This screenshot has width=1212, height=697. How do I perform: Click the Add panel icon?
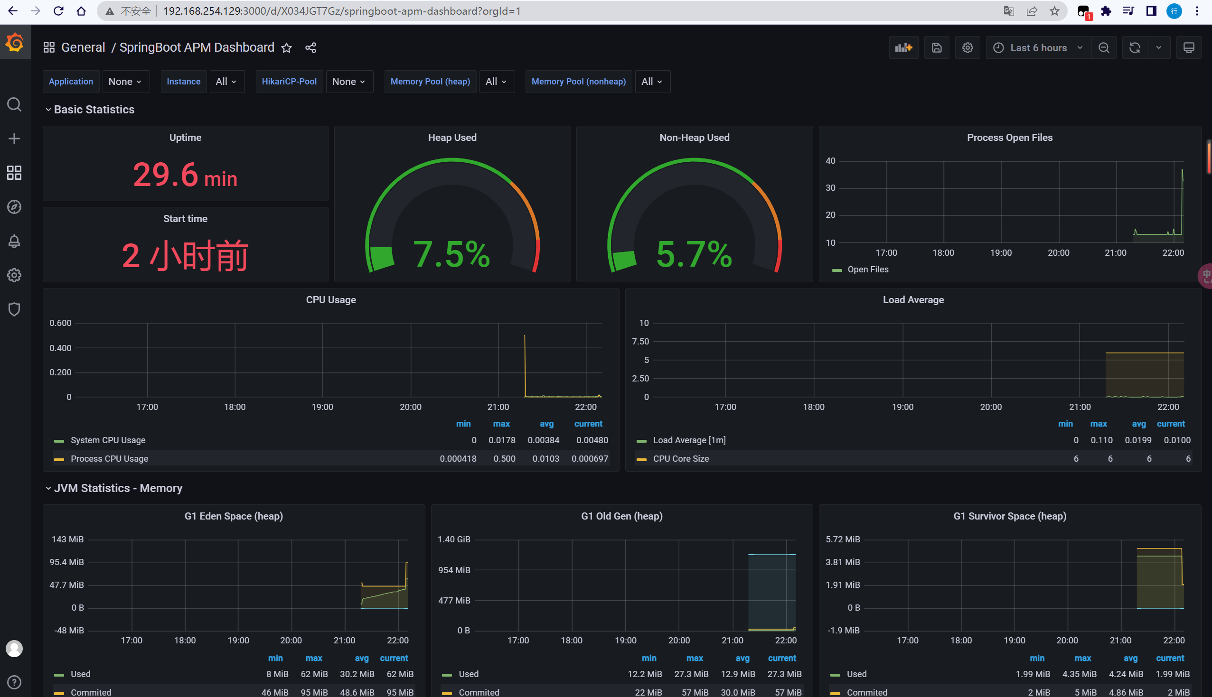click(x=903, y=48)
